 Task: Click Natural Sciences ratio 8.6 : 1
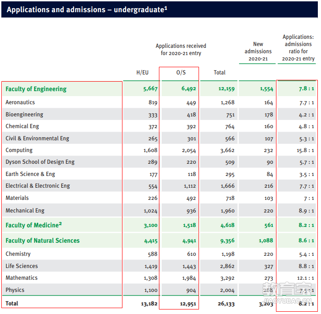(x=306, y=240)
